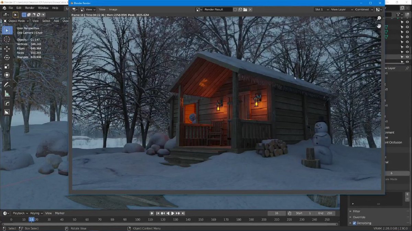Open the Render menu in the main menu bar
Screen dimensions: 412x231
30,8
